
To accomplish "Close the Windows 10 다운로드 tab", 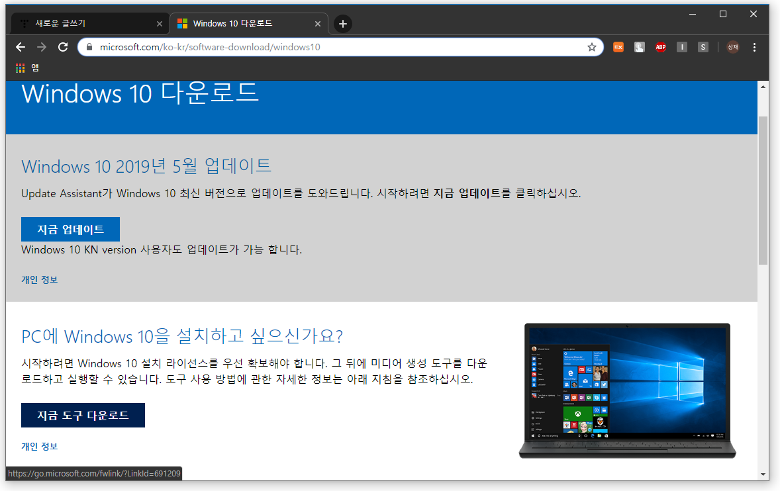I will click(317, 24).
